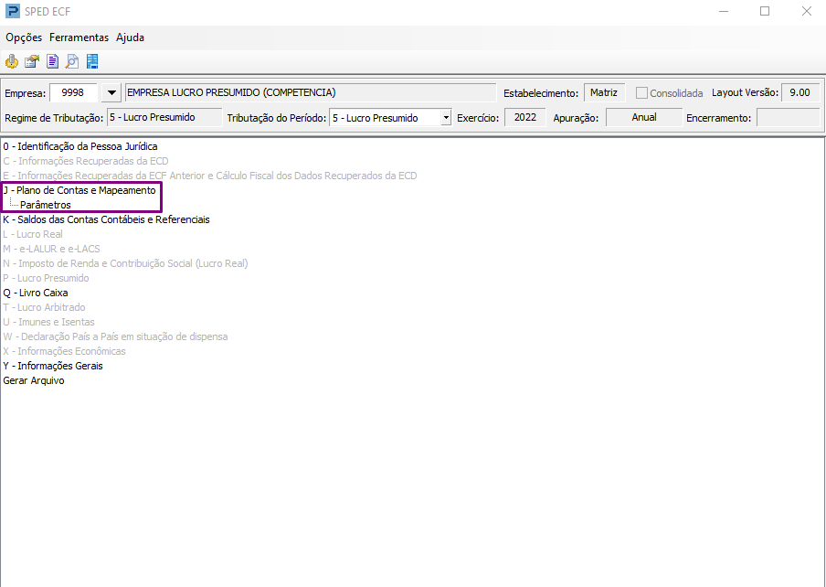Click the Apuração field showing Anual
Screen dimensions: 826x587
[x=644, y=118]
